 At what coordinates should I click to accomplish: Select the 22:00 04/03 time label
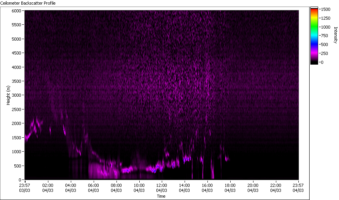point(276,188)
